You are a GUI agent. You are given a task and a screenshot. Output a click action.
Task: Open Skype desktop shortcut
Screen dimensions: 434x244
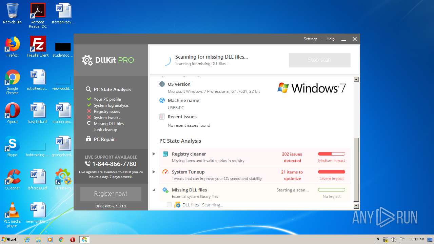[12, 146]
